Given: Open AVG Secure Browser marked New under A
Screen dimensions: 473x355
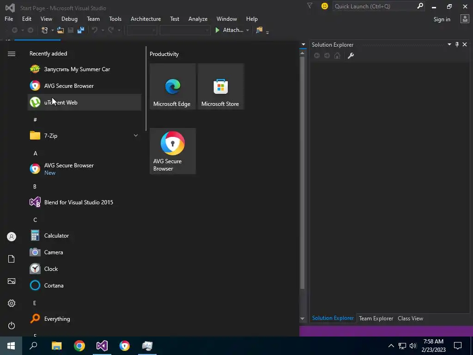Looking at the screenshot, I should (x=85, y=169).
